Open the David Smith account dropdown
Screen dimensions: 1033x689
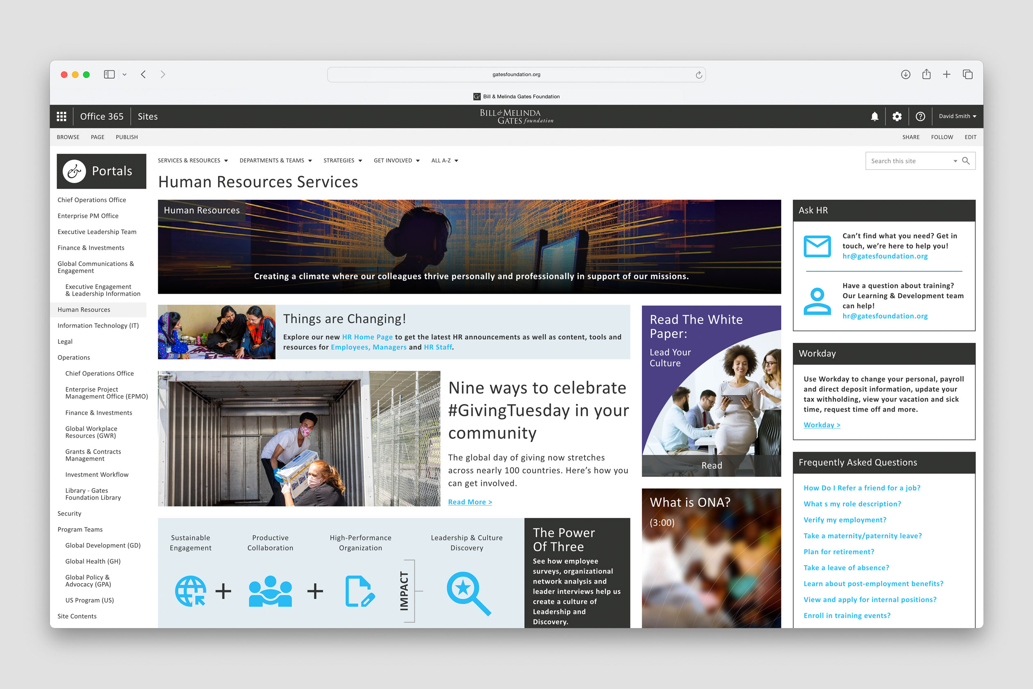point(957,116)
